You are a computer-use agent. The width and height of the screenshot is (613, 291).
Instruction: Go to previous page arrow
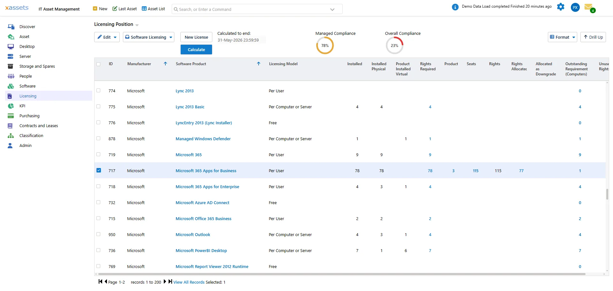pyautogui.click(x=106, y=281)
